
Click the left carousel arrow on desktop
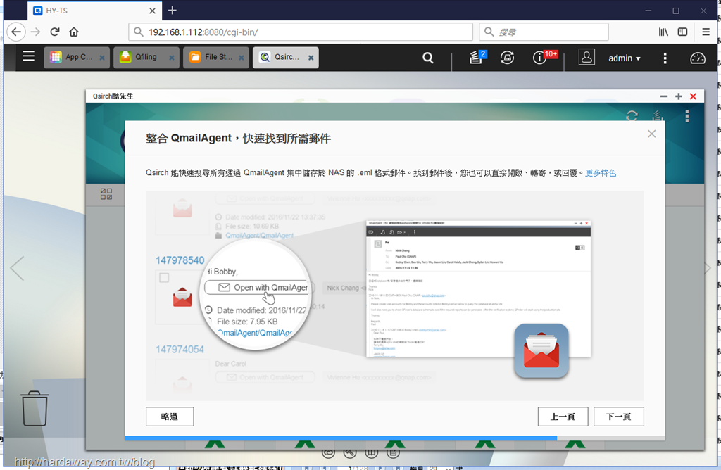pyautogui.click(x=17, y=268)
